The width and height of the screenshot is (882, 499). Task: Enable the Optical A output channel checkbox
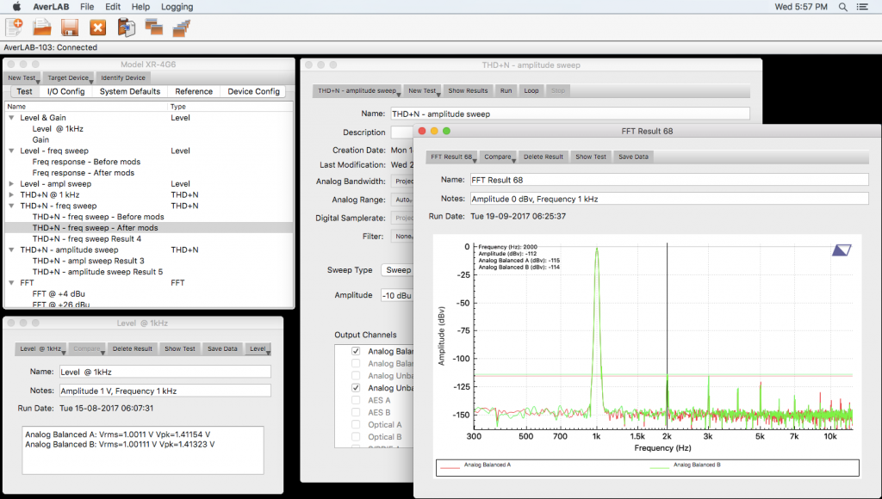pyautogui.click(x=356, y=425)
